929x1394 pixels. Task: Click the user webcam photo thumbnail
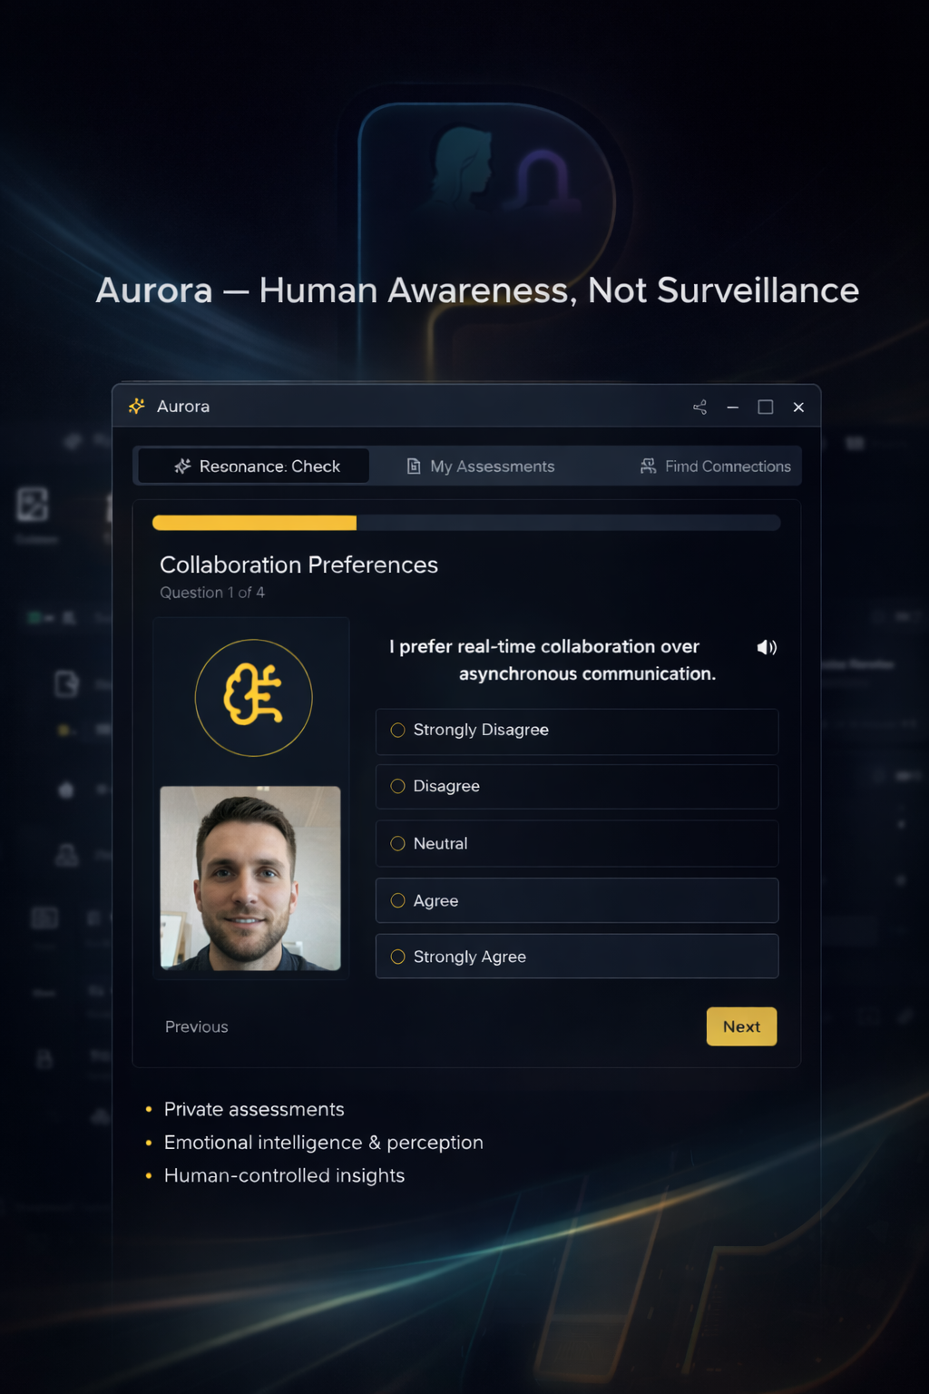250,878
